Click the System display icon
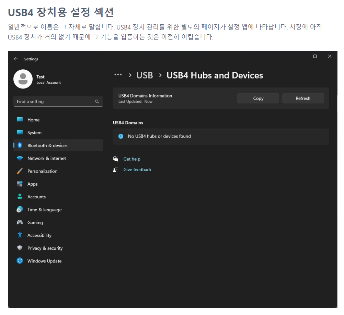344x315 pixels. pos(20,132)
